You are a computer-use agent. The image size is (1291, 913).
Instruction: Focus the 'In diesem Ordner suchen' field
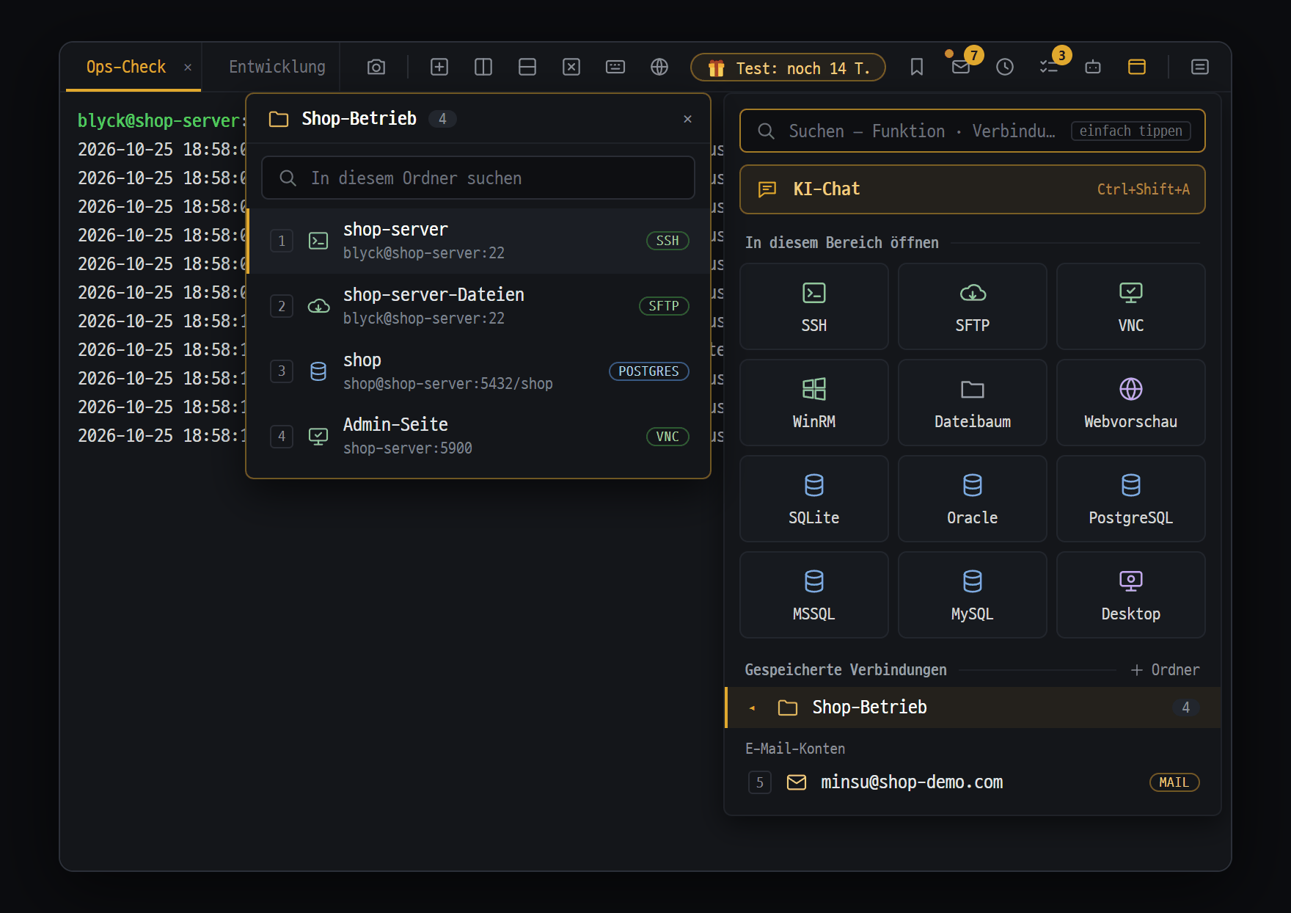pyautogui.click(x=478, y=178)
